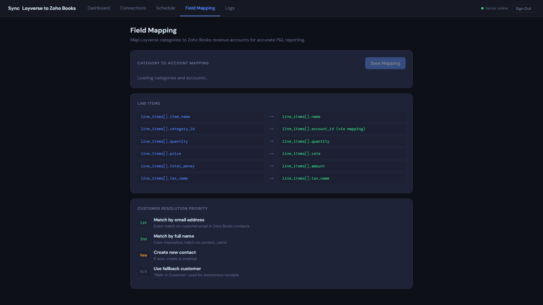Click the line_items[].name target field
The image size is (543, 305).
click(x=342, y=117)
